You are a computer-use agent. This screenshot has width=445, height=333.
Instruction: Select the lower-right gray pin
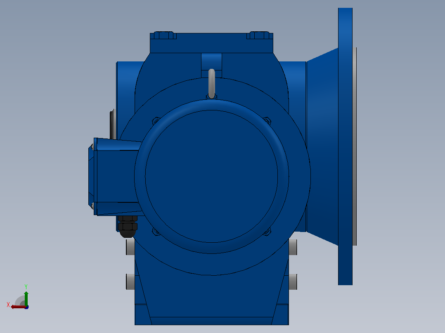click(293, 282)
